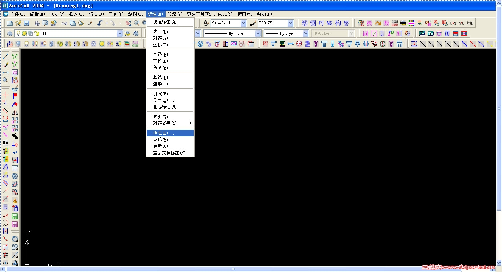Click the 字 text toolbar icon
The image size is (502, 272).
pos(374,33)
